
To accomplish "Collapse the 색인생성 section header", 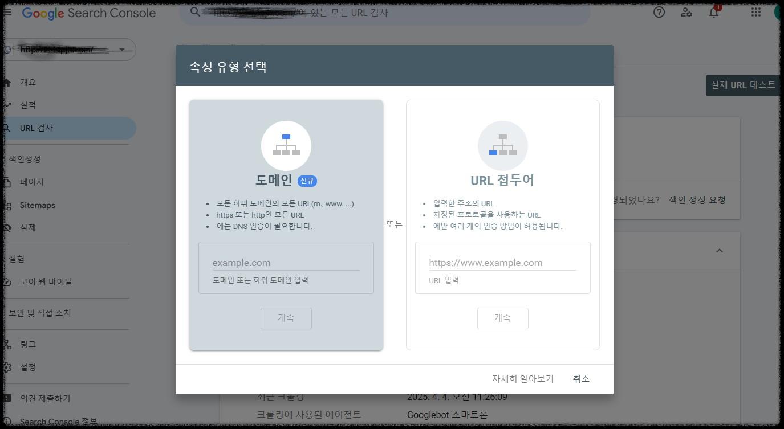I will point(25,159).
